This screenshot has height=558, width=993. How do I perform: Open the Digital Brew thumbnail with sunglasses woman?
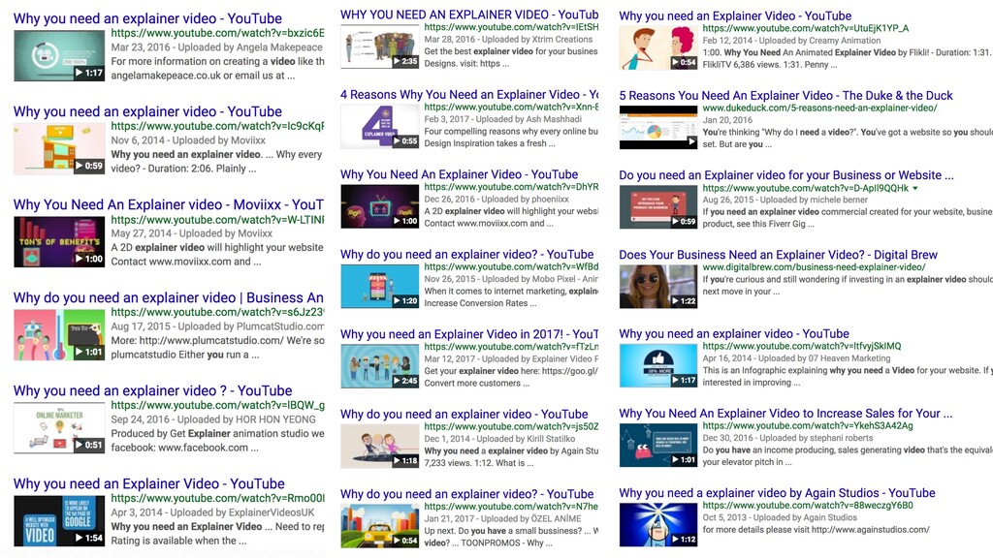(x=658, y=287)
